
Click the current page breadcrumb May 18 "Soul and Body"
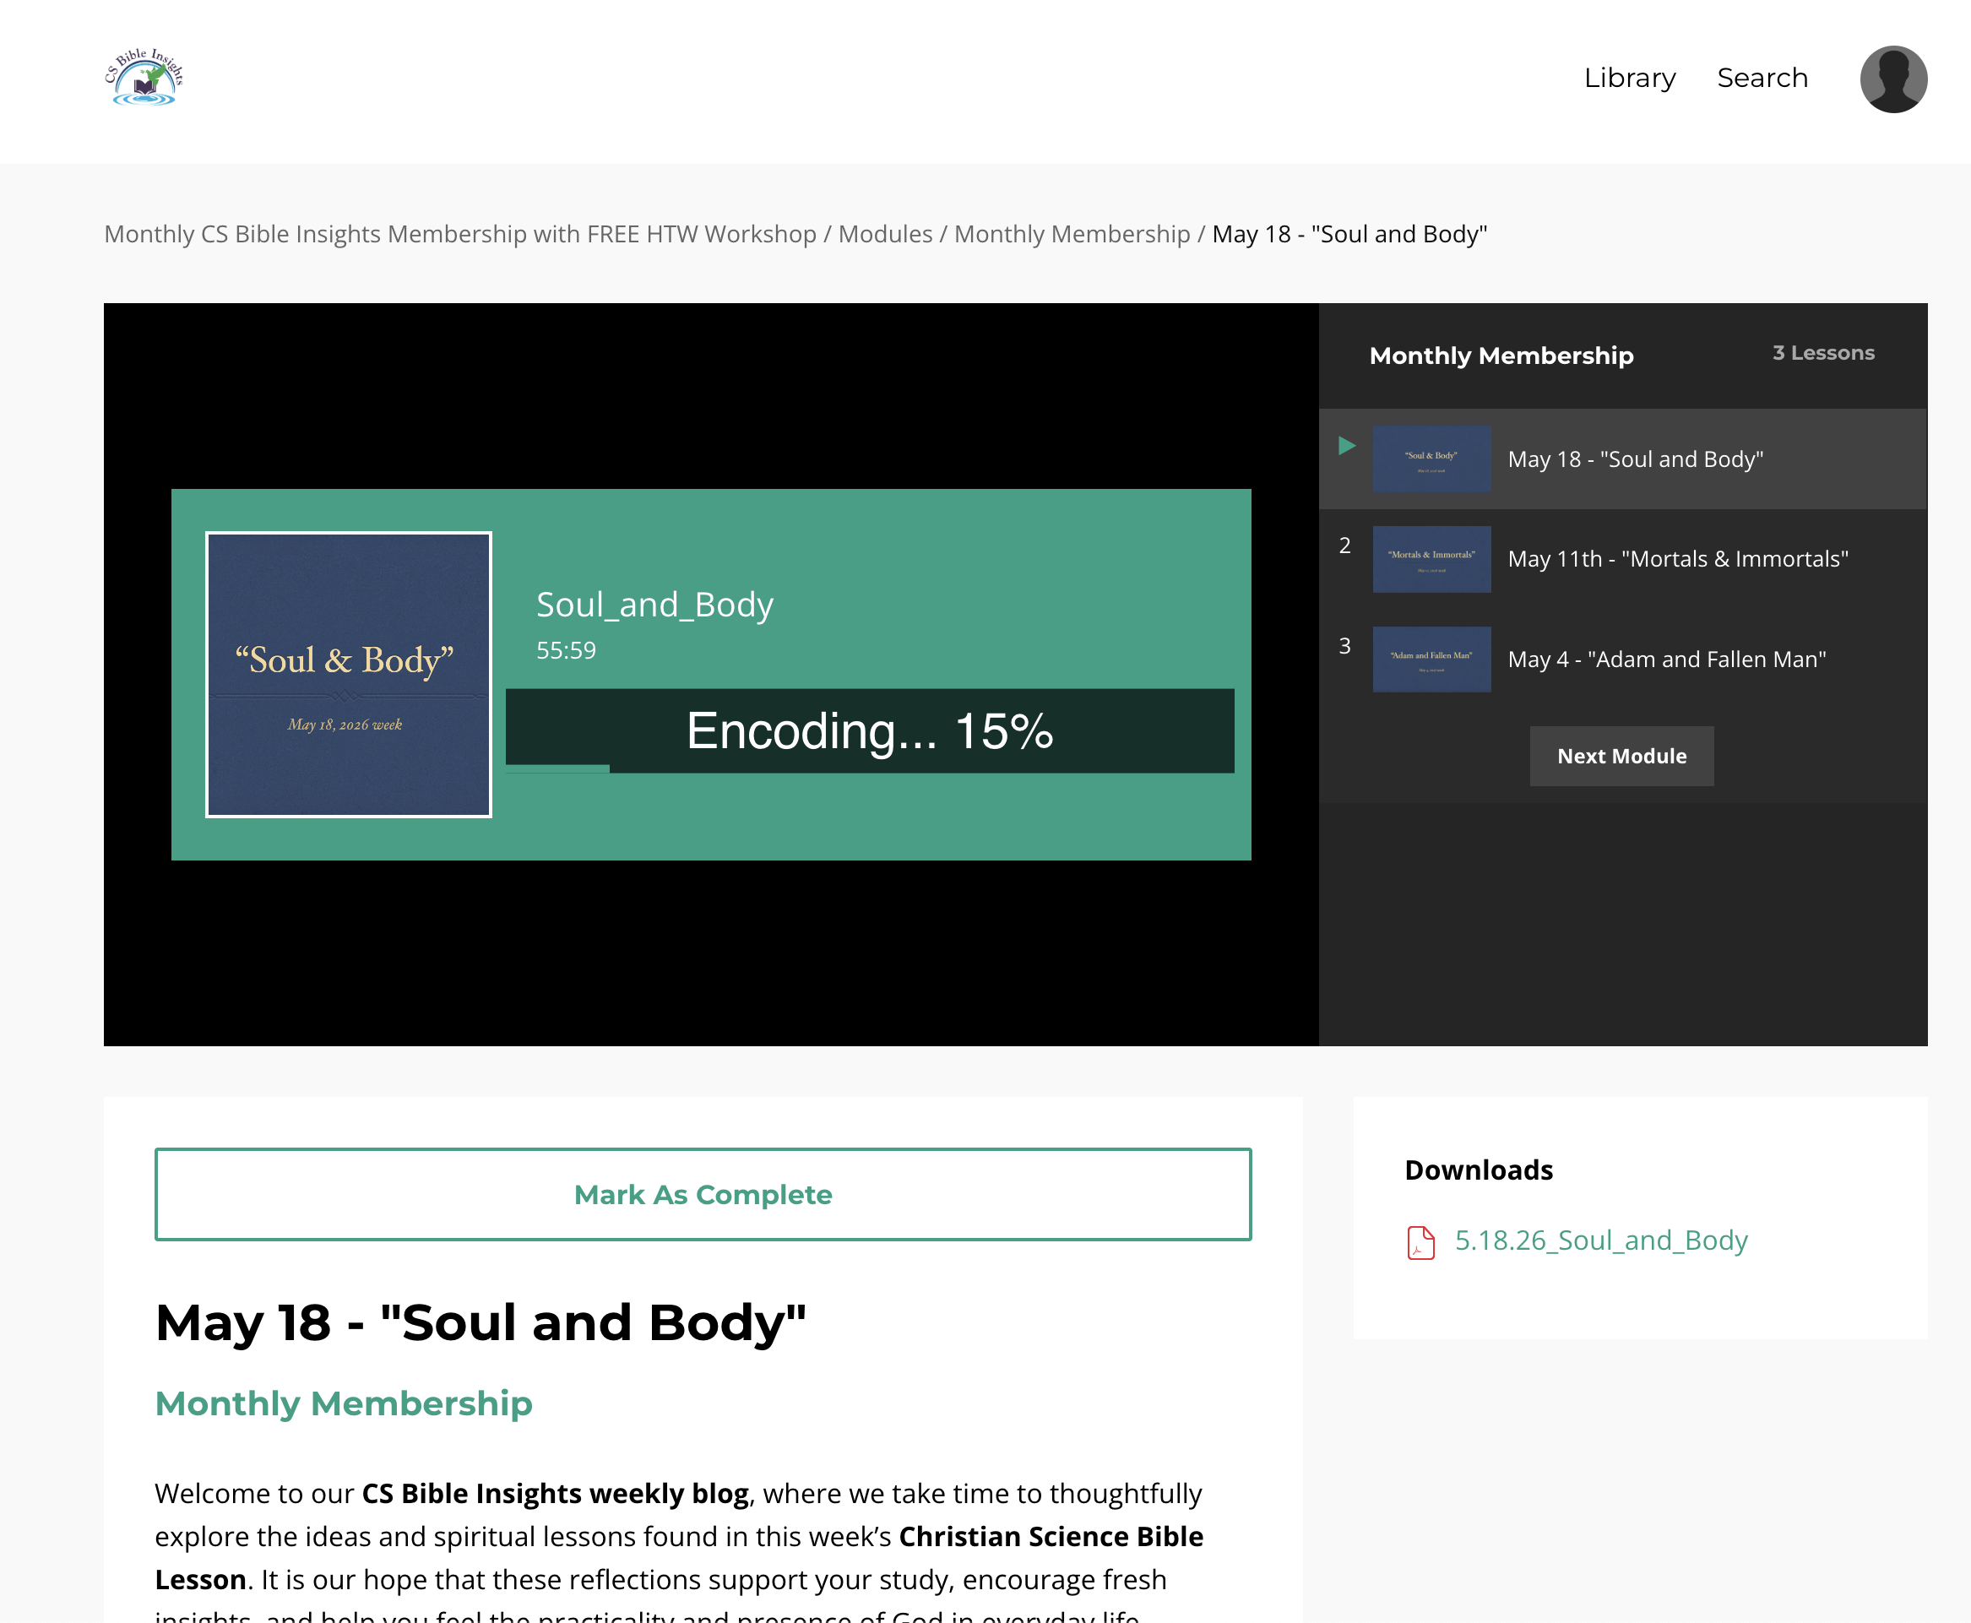1349,234
